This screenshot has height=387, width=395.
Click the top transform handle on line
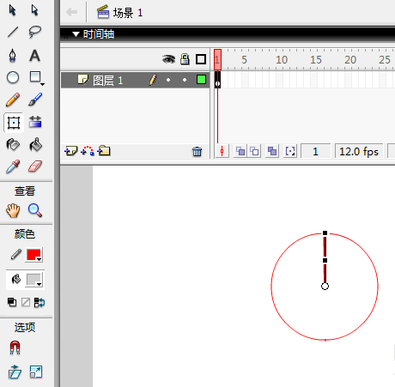(x=325, y=233)
